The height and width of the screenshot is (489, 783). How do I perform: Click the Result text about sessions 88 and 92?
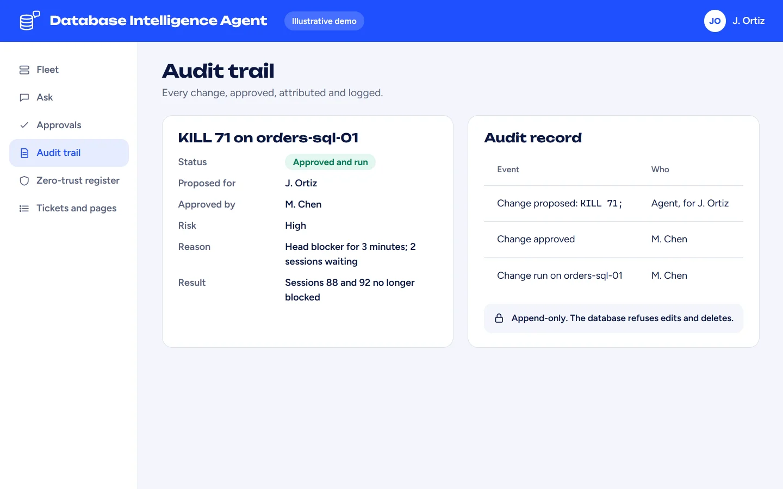(x=350, y=290)
